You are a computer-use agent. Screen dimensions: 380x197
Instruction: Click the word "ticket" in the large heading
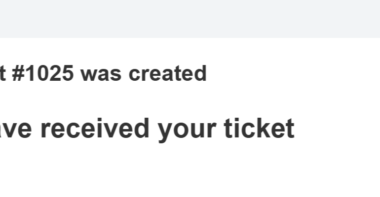click(261, 128)
